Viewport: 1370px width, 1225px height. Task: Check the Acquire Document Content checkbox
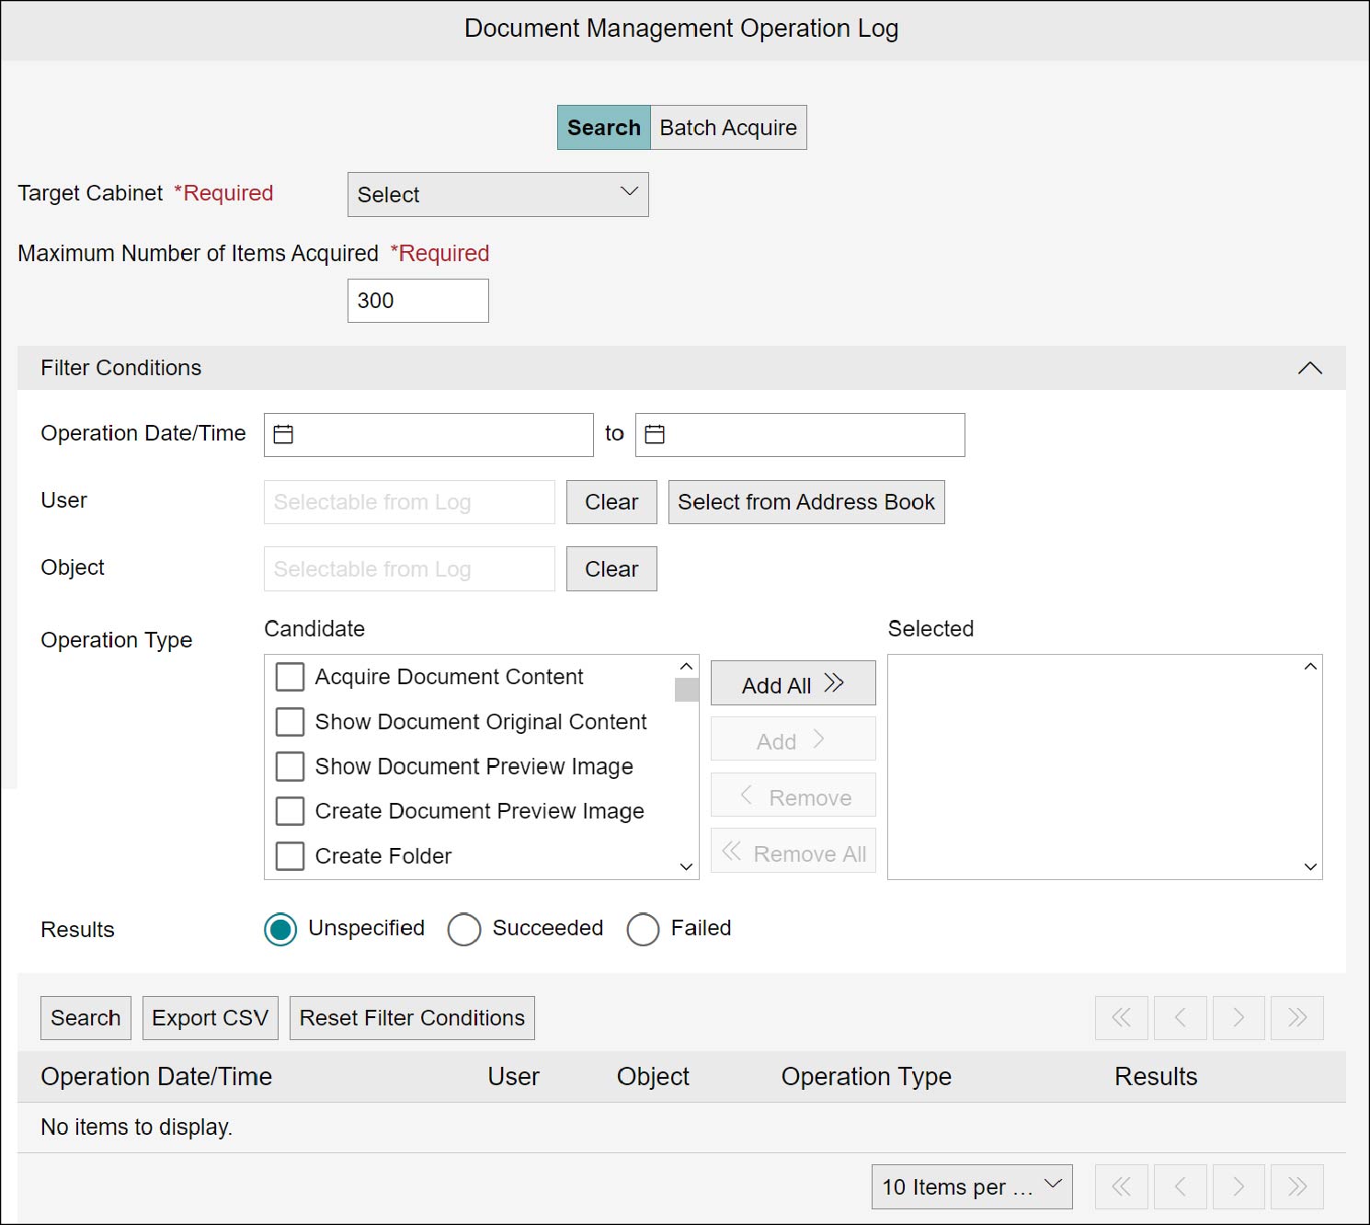point(291,677)
